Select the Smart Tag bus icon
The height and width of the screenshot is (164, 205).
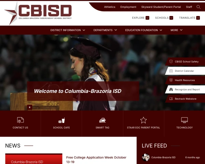coord(102,120)
